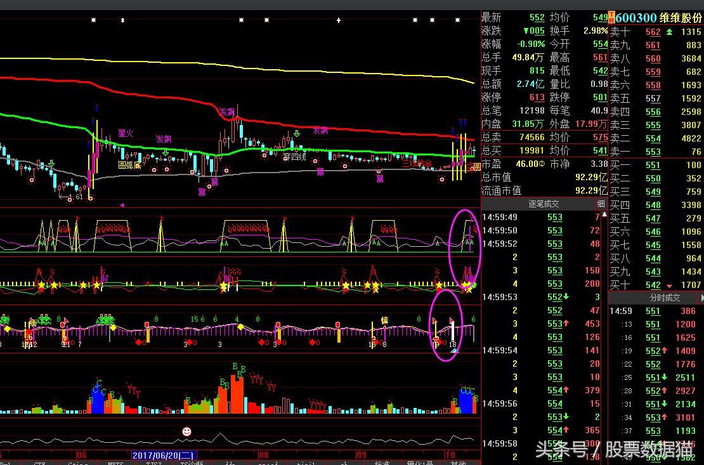Click the 08 month marker on time axis
The width and height of the screenshot is (704, 465).
(x=264, y=455)
